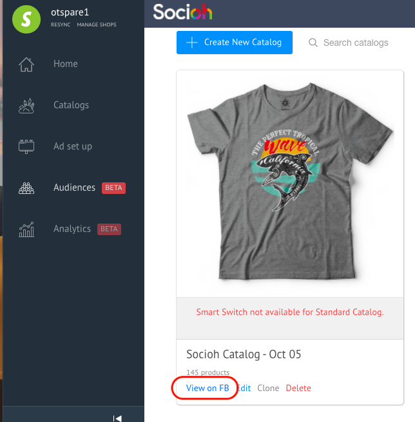The image size is (415, 422).
Task: Collapse the sidebar with the bottom arrow
Action: click(x=117, y=417)
